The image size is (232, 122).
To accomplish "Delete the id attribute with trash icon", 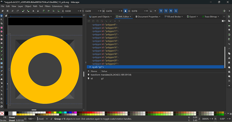I will 88,78.
